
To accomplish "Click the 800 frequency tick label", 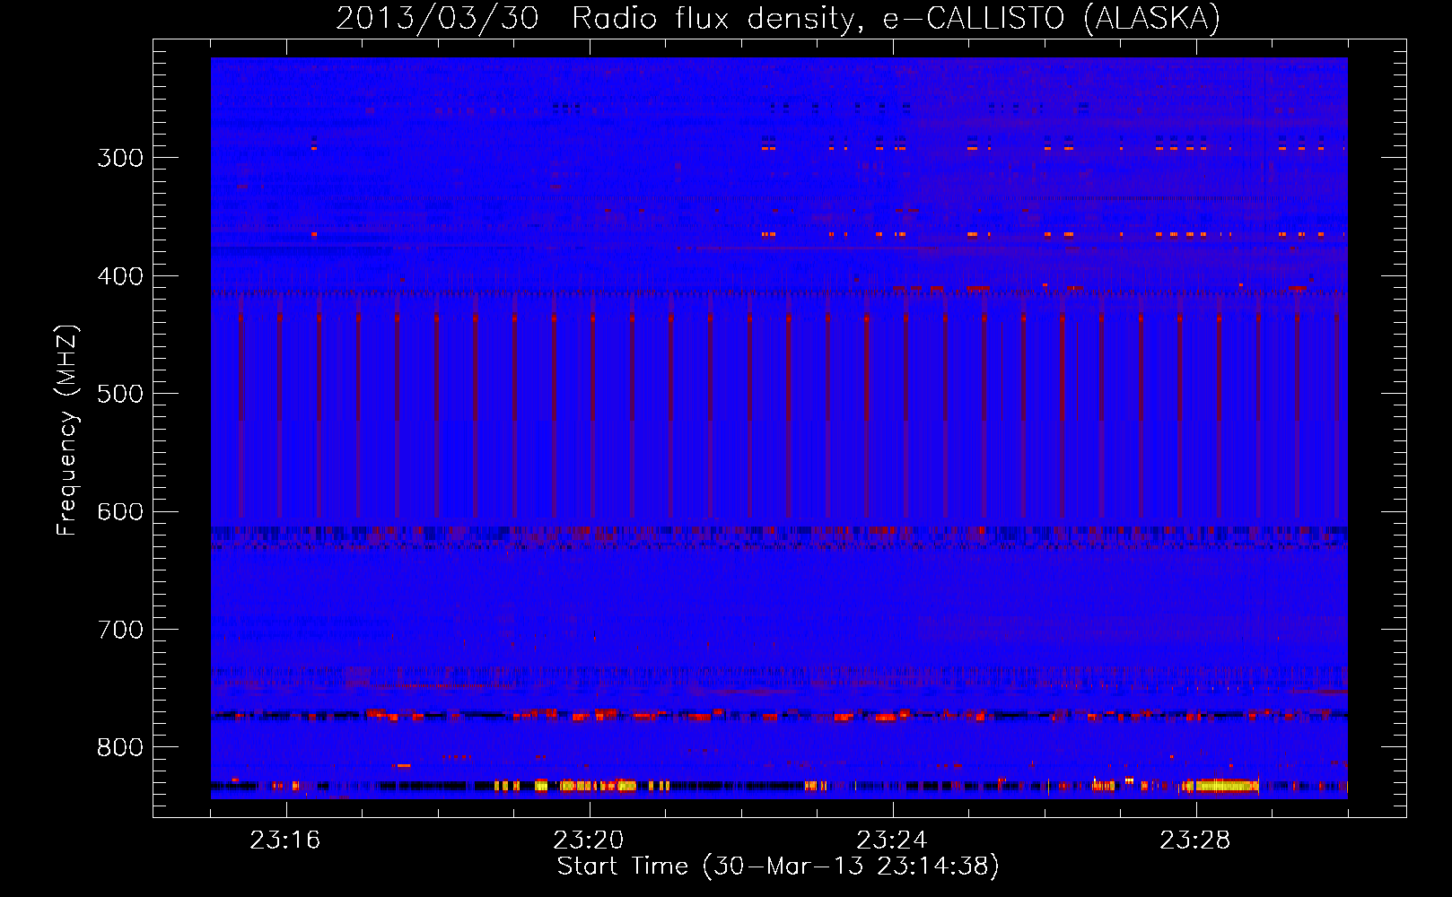I will point(120,748).
